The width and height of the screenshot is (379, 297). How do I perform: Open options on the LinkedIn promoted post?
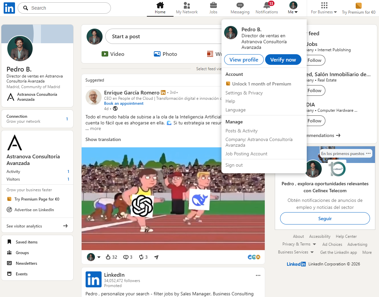click(258, 275)
